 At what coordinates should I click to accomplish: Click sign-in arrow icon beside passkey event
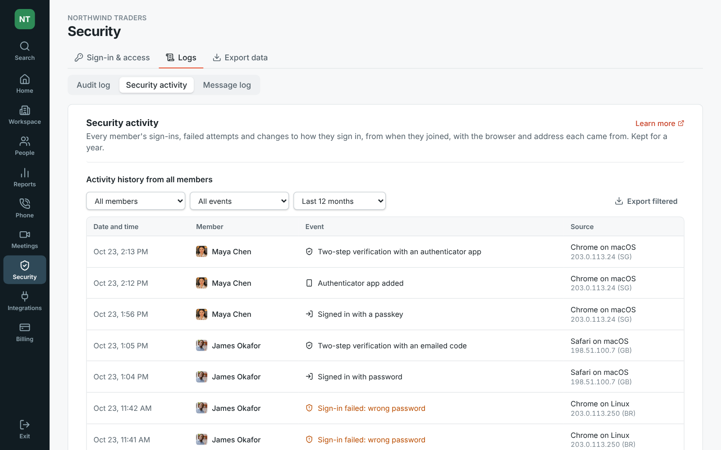pyautogui.click(x=309, y=314)
